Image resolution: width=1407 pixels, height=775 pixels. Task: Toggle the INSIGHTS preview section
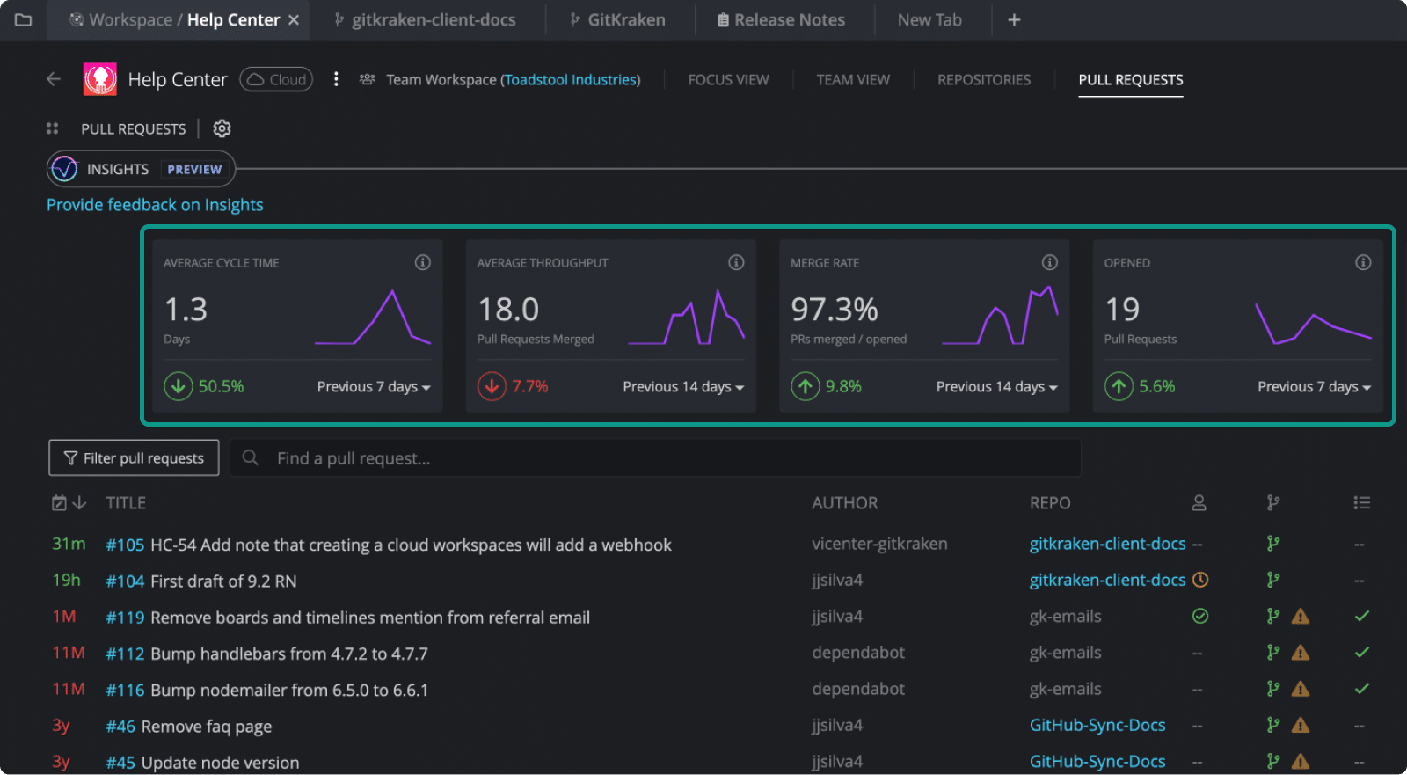[141, 169]
